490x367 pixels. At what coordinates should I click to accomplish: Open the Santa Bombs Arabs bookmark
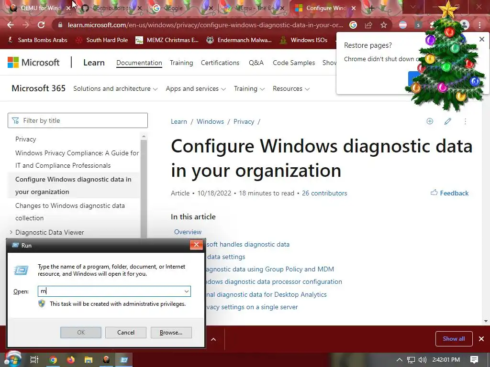(37, 40)
